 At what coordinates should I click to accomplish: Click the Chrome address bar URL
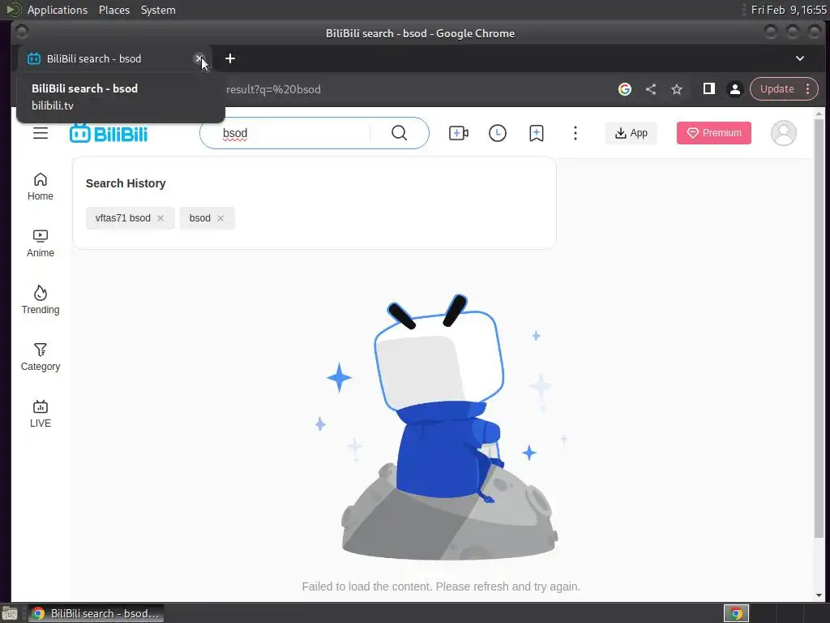point(273,89)
